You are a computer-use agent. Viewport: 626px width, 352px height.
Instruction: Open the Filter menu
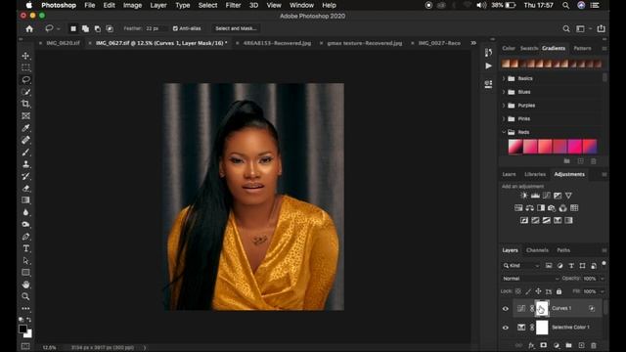point(233,5)
